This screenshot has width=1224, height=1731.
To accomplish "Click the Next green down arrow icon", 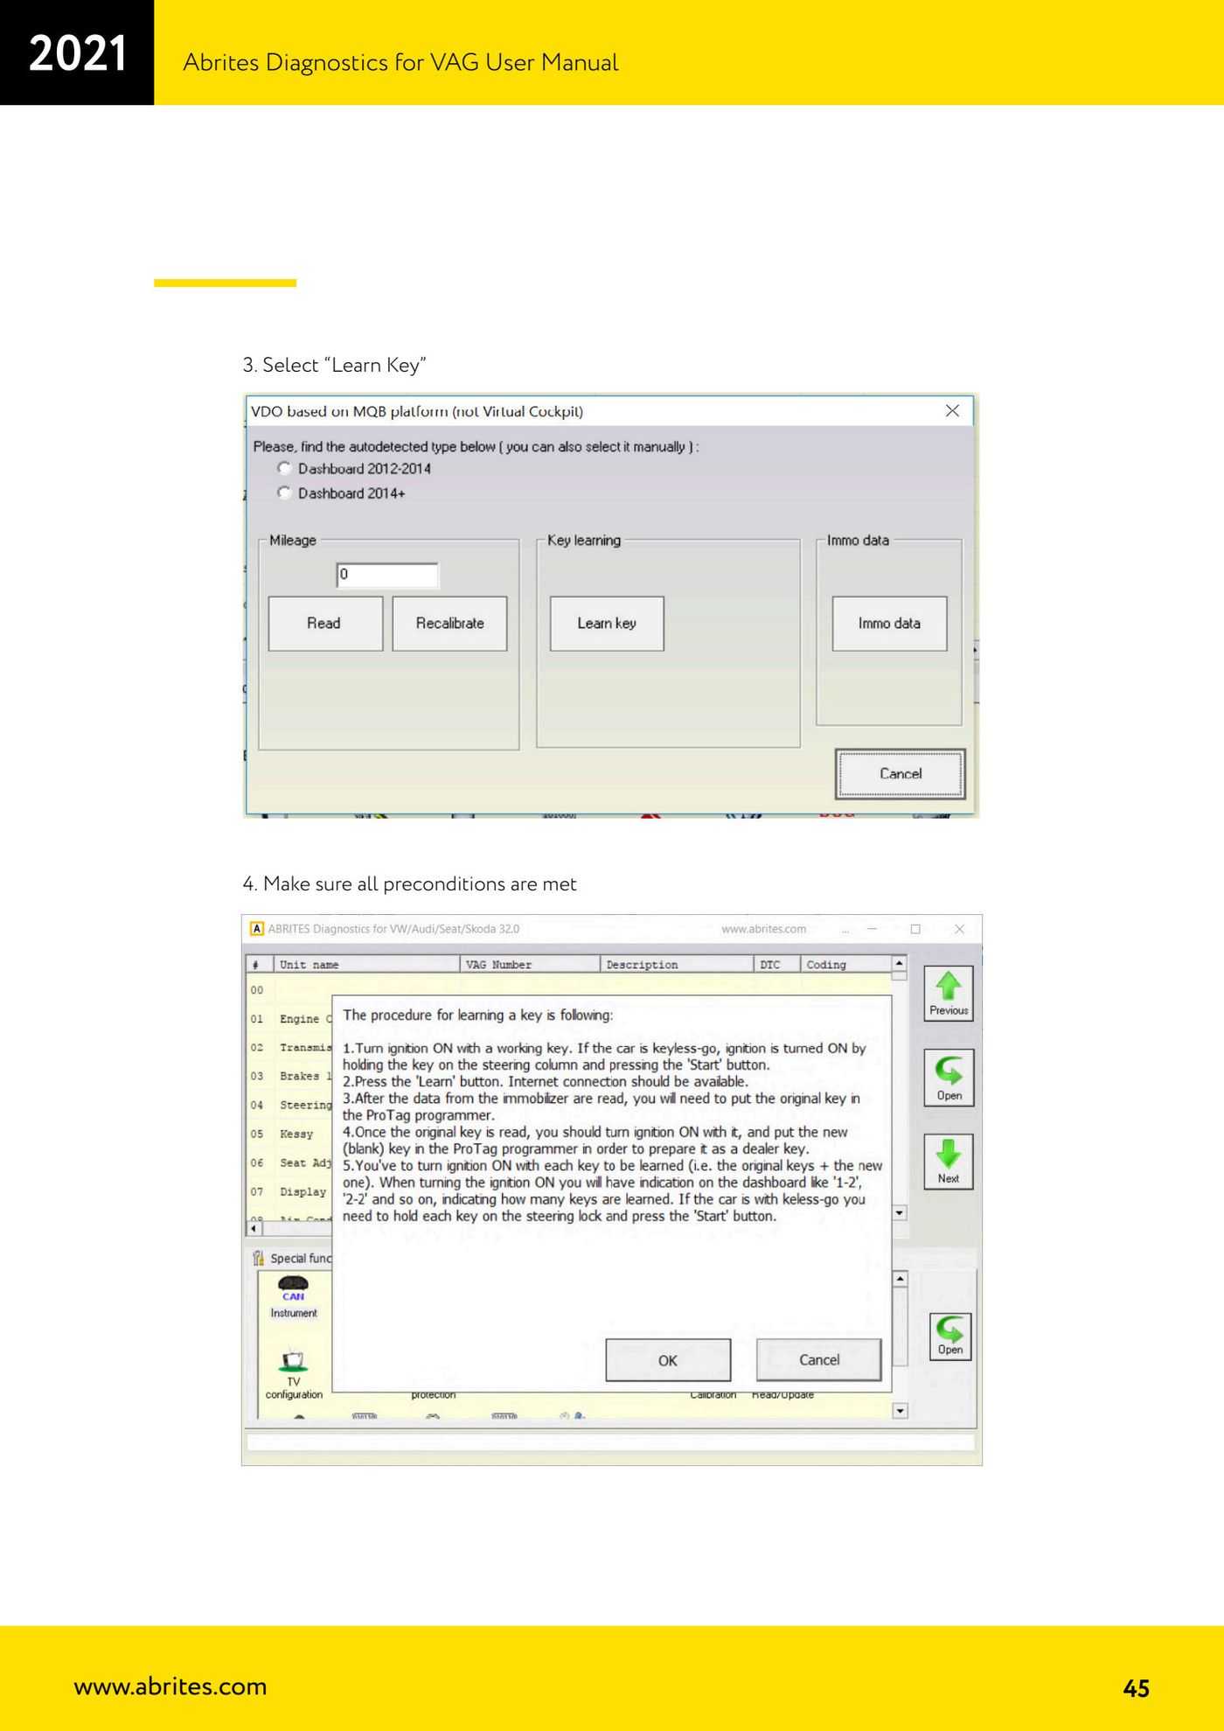I will point(949,1162).
